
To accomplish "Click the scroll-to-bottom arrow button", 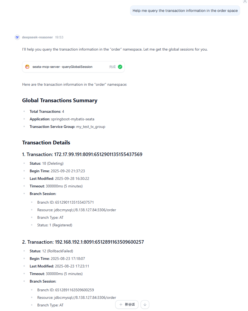I will click(x=145, y=305).
